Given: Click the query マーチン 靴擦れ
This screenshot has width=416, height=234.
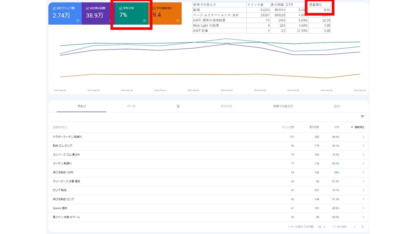Looking at the screenshot, I should (x=62, y=163).
